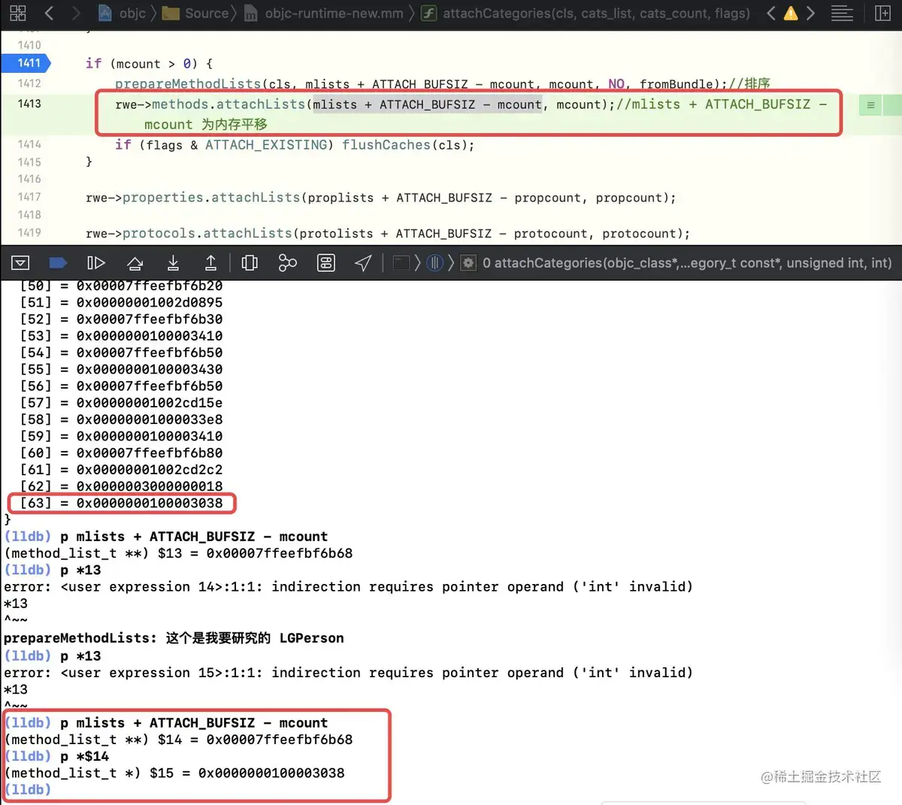Screen dimensions: 902x805
Task: Click console entry [53] = 0x0000000100003410
Action: (x=121, y=336)
